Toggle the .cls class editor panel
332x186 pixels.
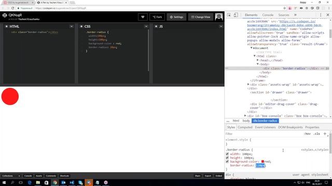317,134
